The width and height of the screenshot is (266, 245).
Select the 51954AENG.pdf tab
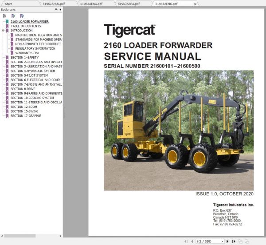click(x=166, y=4)
